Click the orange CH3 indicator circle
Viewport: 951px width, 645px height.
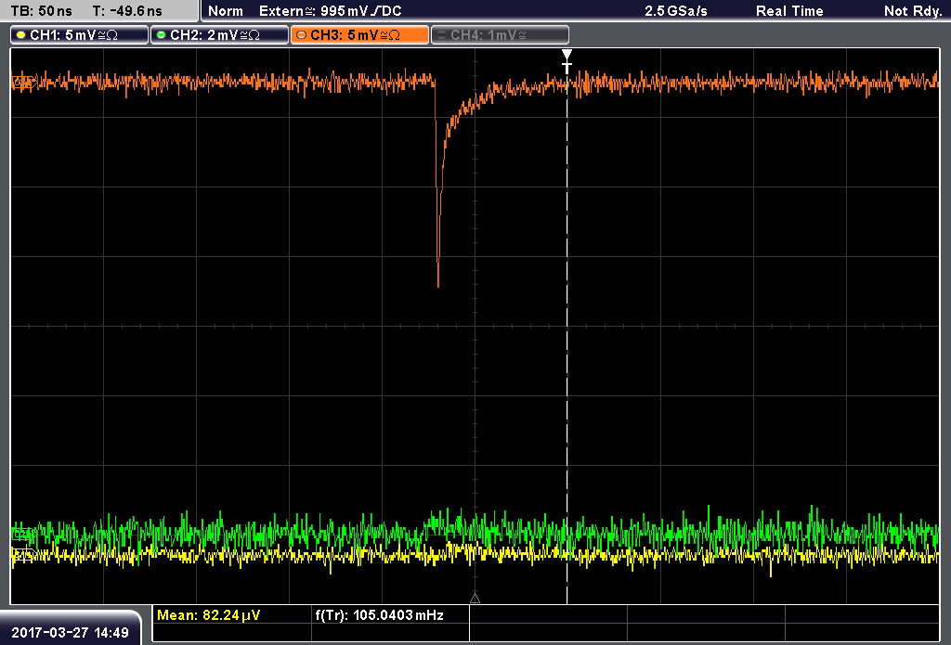click(302, 35)
